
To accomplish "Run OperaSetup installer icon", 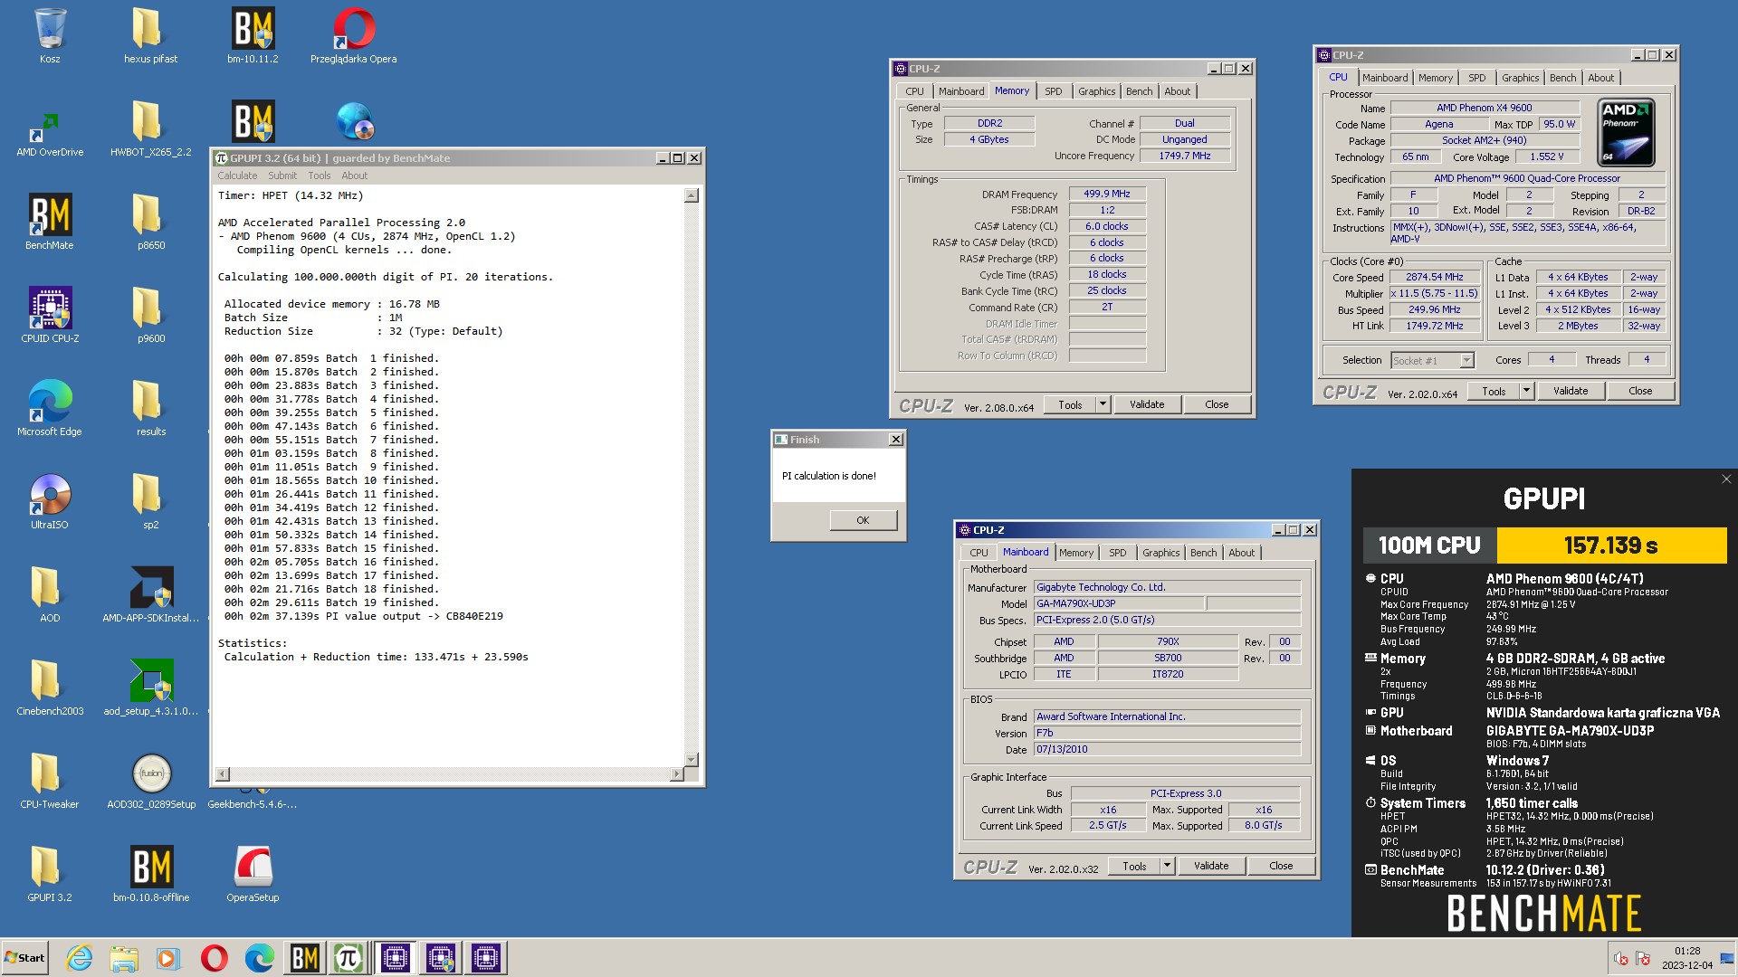I will pos(253,875).
